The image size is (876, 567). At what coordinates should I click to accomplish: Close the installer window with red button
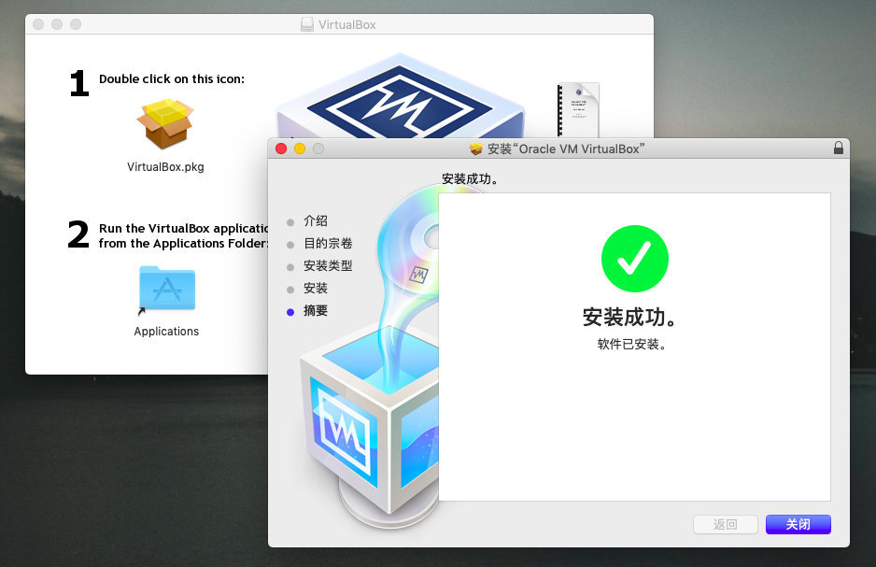(x=281, y=149)
